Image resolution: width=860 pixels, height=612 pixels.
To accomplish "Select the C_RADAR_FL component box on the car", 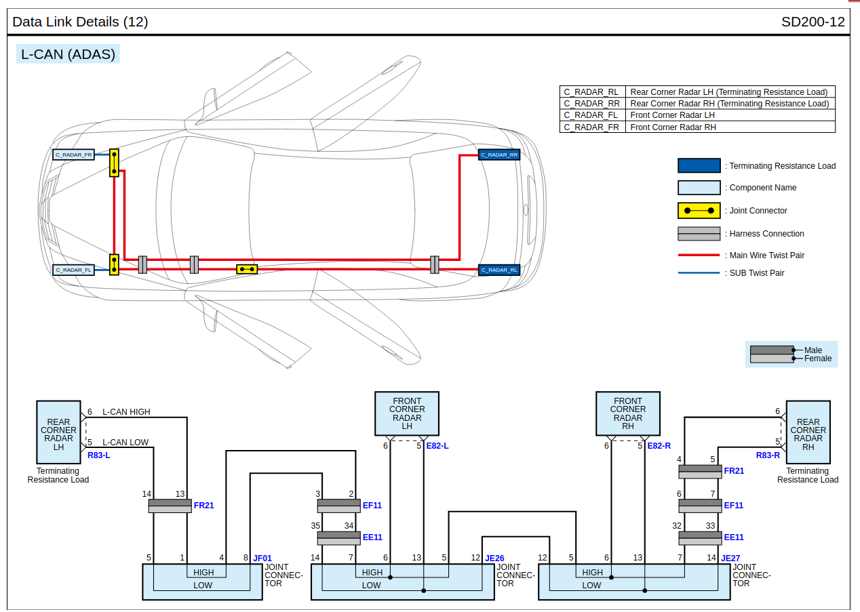I will click(74, 270).
